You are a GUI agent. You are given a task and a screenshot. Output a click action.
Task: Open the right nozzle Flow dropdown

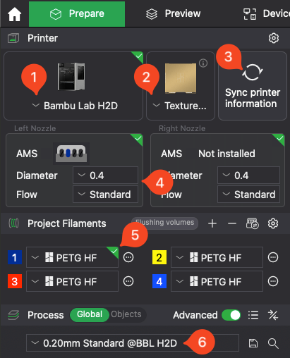[248, 195]
